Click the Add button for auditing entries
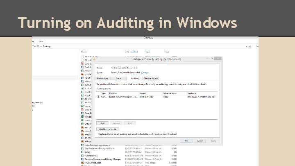 tap(102, 123)
